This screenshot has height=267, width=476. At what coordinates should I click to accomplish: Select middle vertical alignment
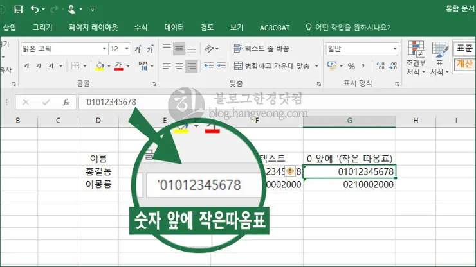click(x=179, y=49)
